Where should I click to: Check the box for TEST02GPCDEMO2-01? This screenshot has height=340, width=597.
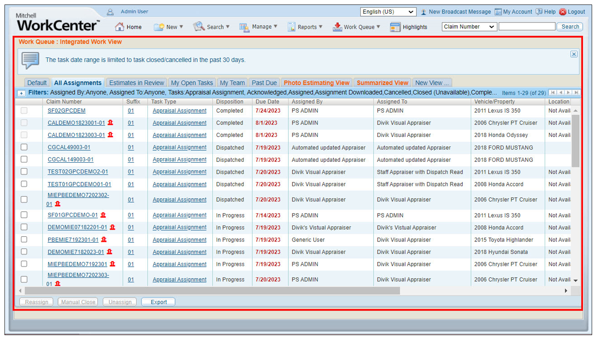click(x=24, y=172)
